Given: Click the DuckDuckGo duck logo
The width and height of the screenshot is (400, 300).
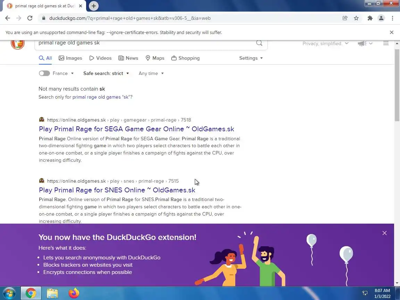Looking at the screenshot, I should pyautogui.click(x=18, y=44).
